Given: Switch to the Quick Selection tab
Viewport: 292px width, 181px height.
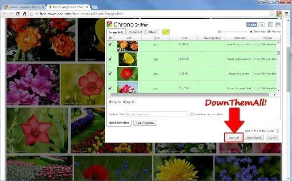Looking at the screenshot, I should pos(119,122).
